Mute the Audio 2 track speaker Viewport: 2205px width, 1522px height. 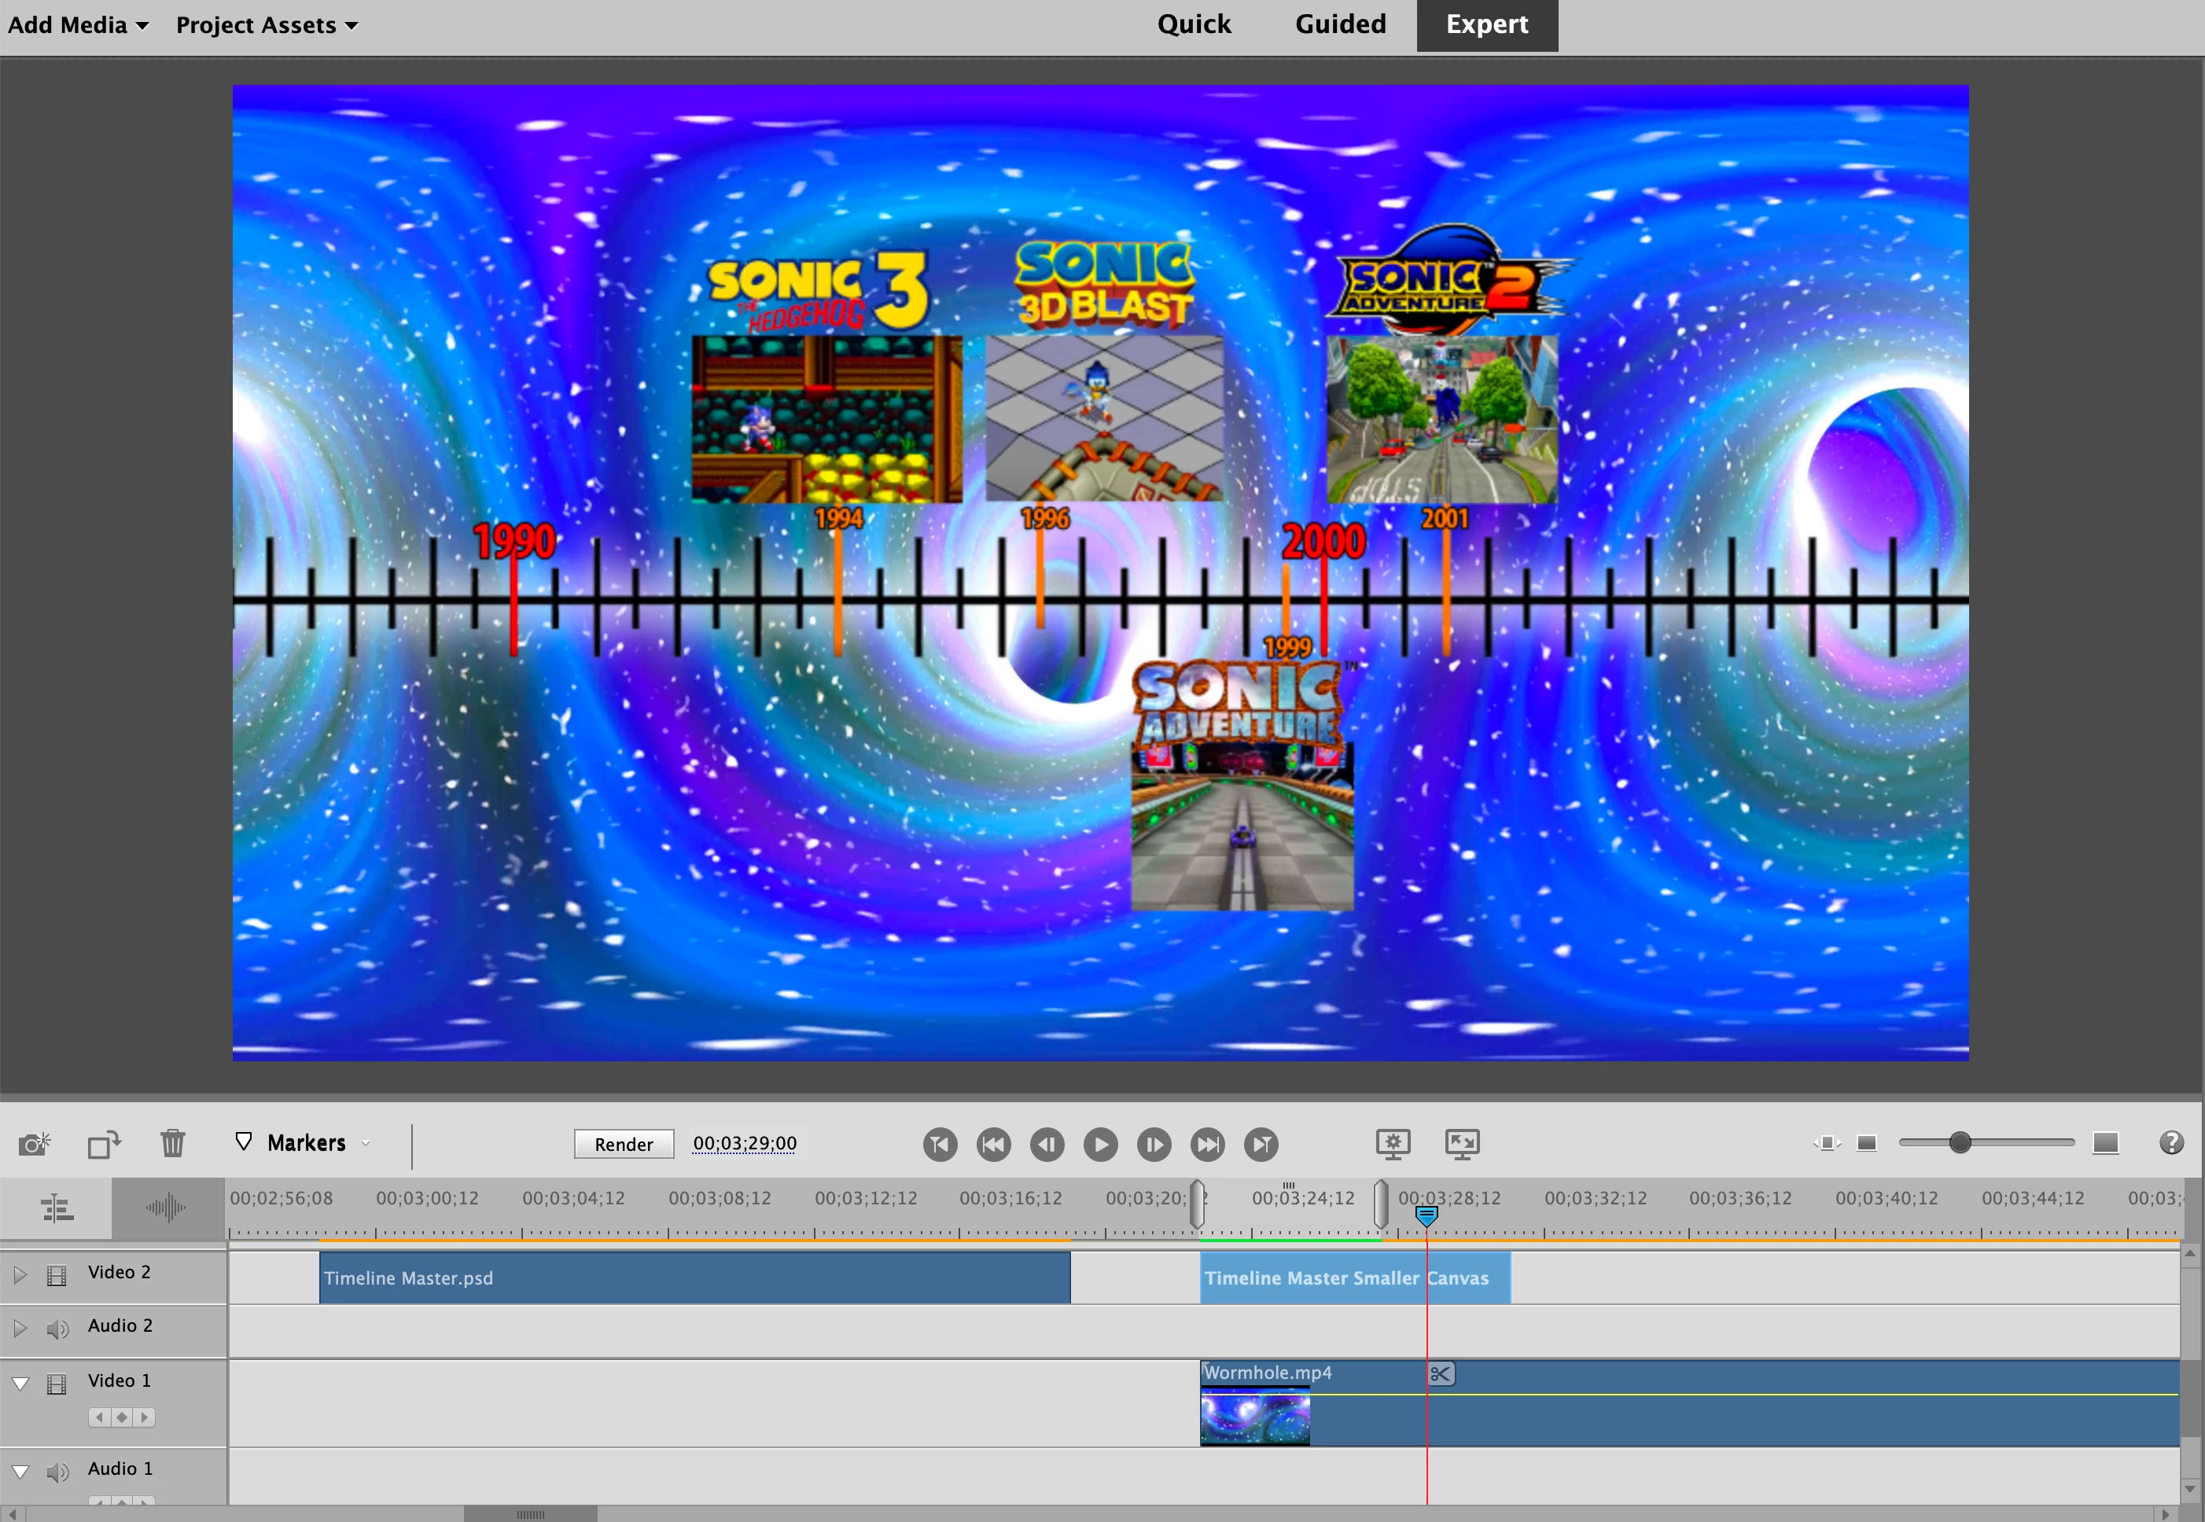pyautogui.click(x=57, y=1329)
